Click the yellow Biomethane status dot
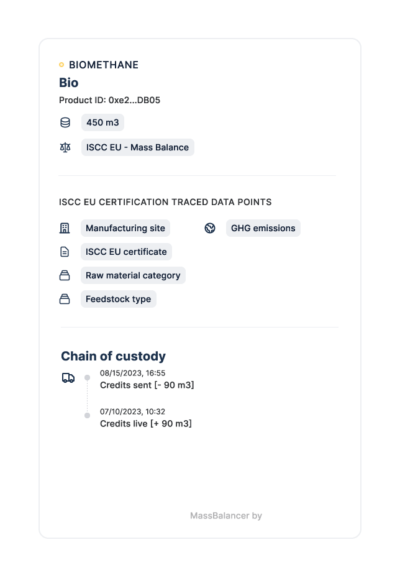 pyautogui.click(x=61, y=65)
